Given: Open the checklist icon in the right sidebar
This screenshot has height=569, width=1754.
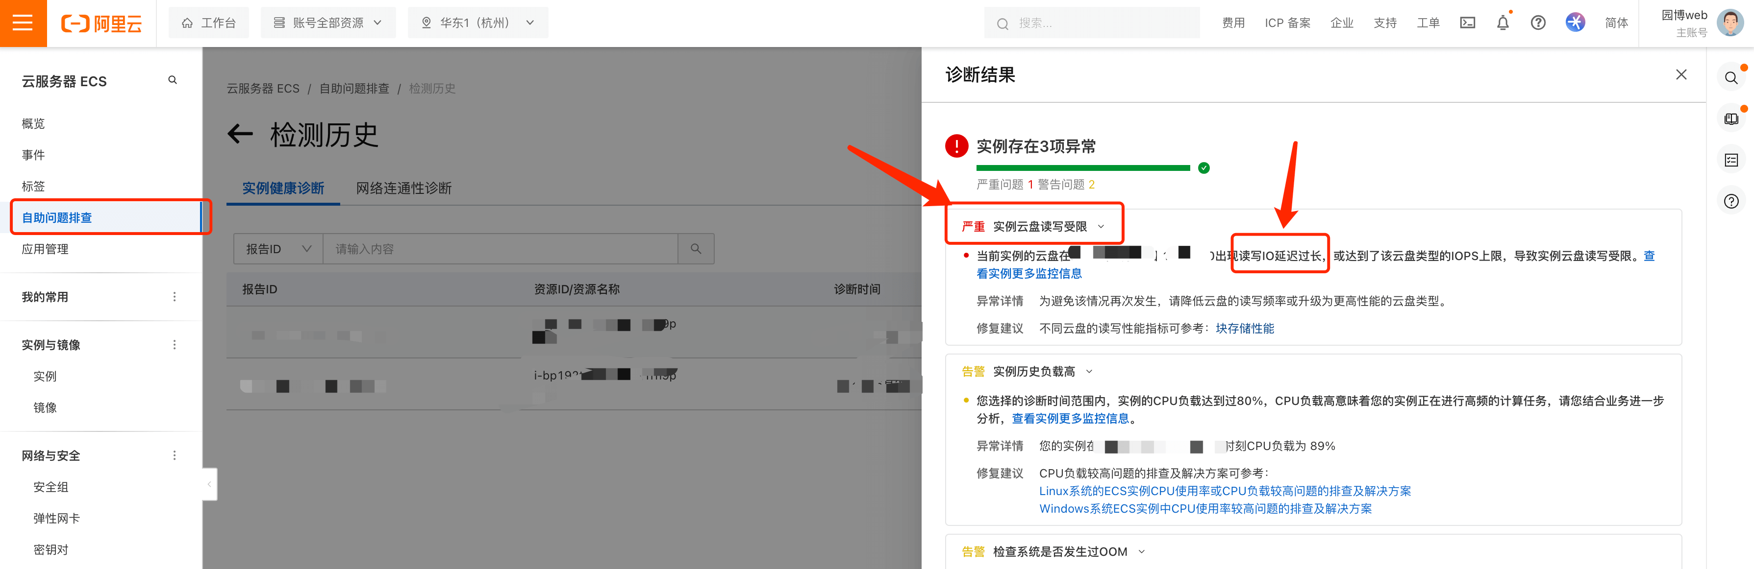Looking at the screenshot, I should [x=1731, y=161].
